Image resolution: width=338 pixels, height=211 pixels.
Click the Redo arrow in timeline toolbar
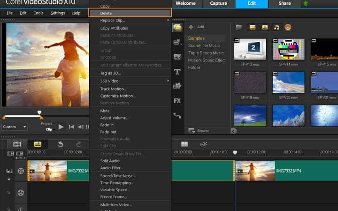(x=79, y=144)
